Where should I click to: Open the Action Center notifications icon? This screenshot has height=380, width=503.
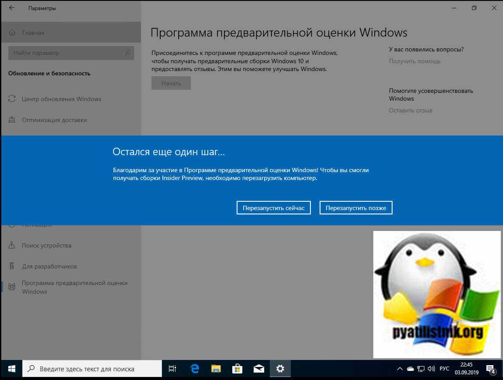tap(491, 369)
